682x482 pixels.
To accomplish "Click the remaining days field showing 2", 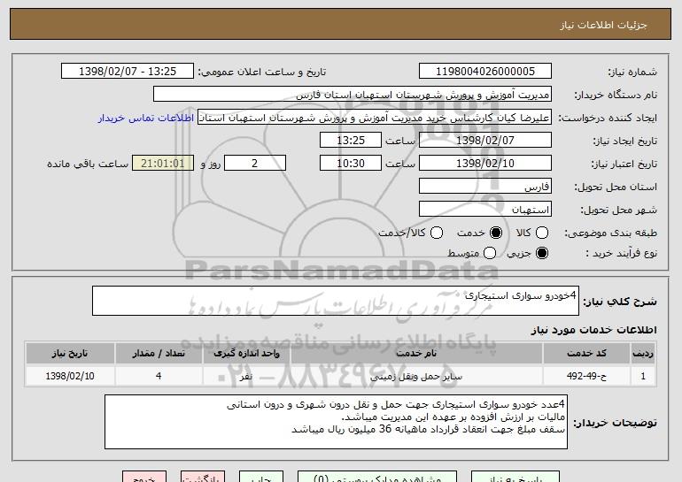I will pos(255,164).
